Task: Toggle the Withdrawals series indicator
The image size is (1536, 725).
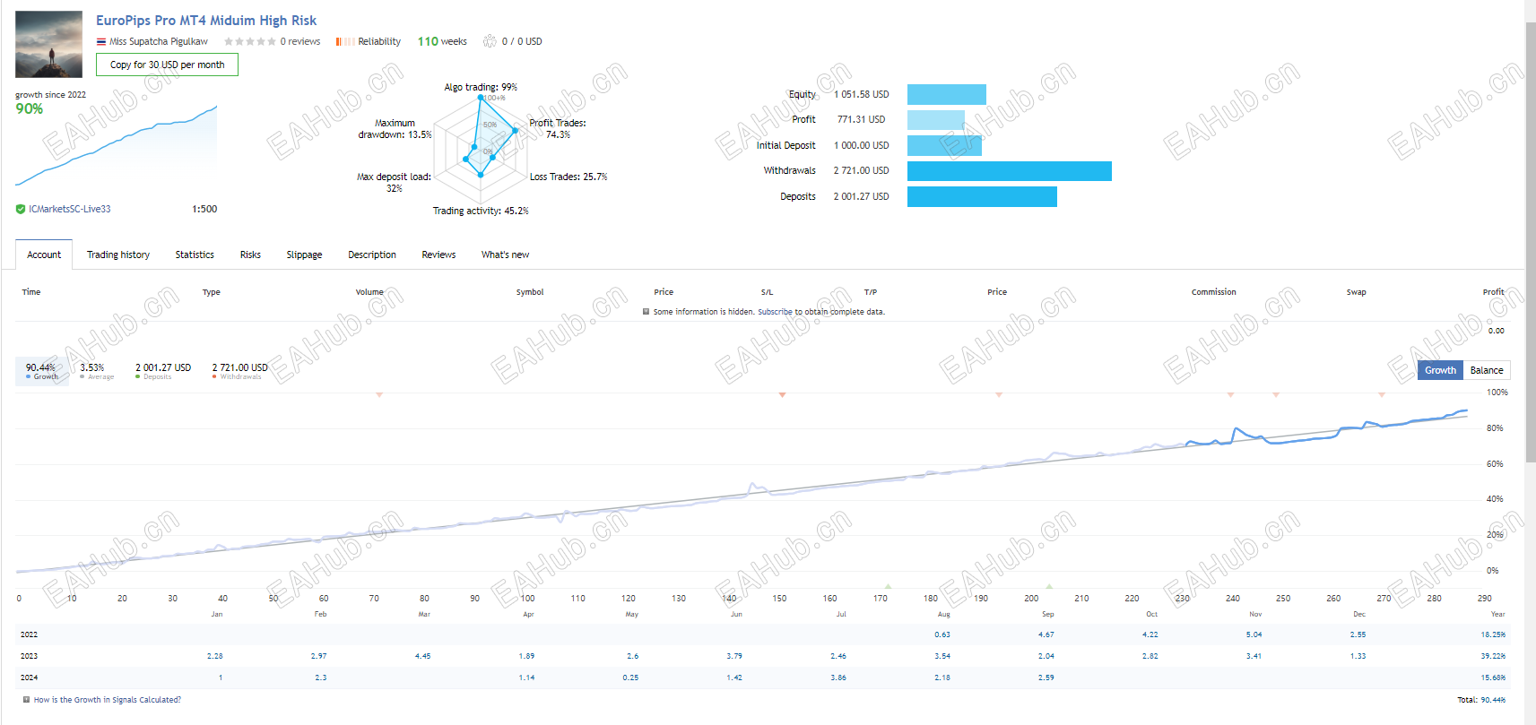Action: coord(239,371)
